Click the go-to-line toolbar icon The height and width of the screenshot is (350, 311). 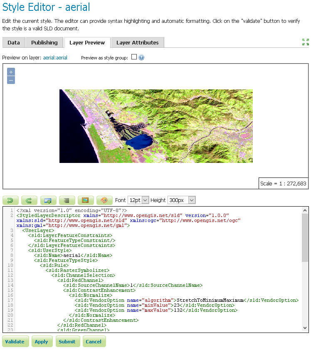point(48,200)
